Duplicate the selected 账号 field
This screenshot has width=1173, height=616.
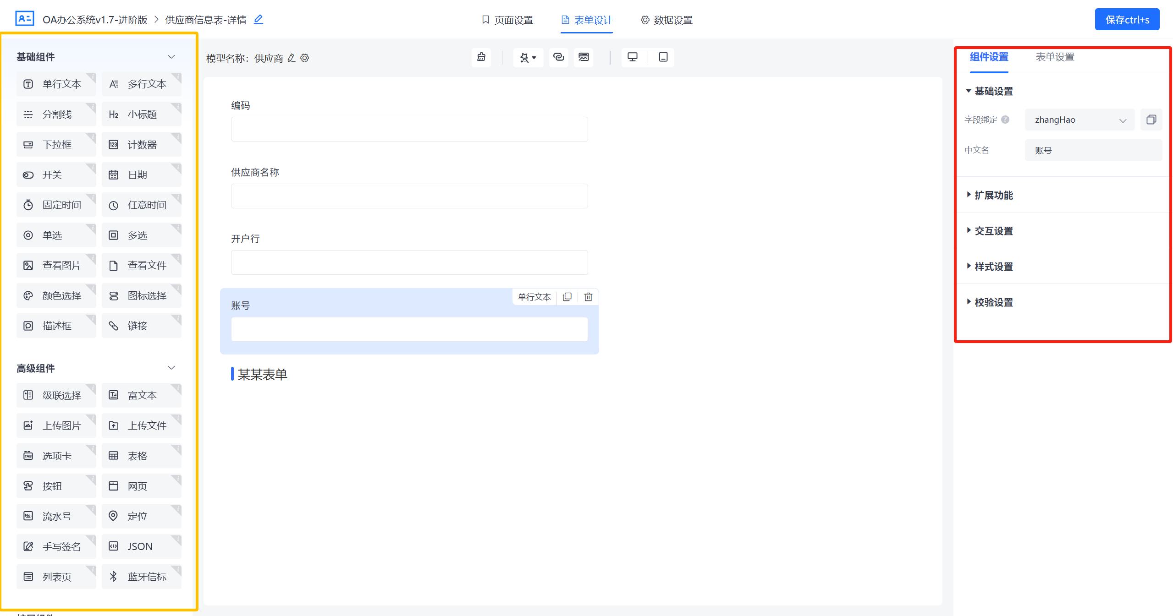point(567,297)
